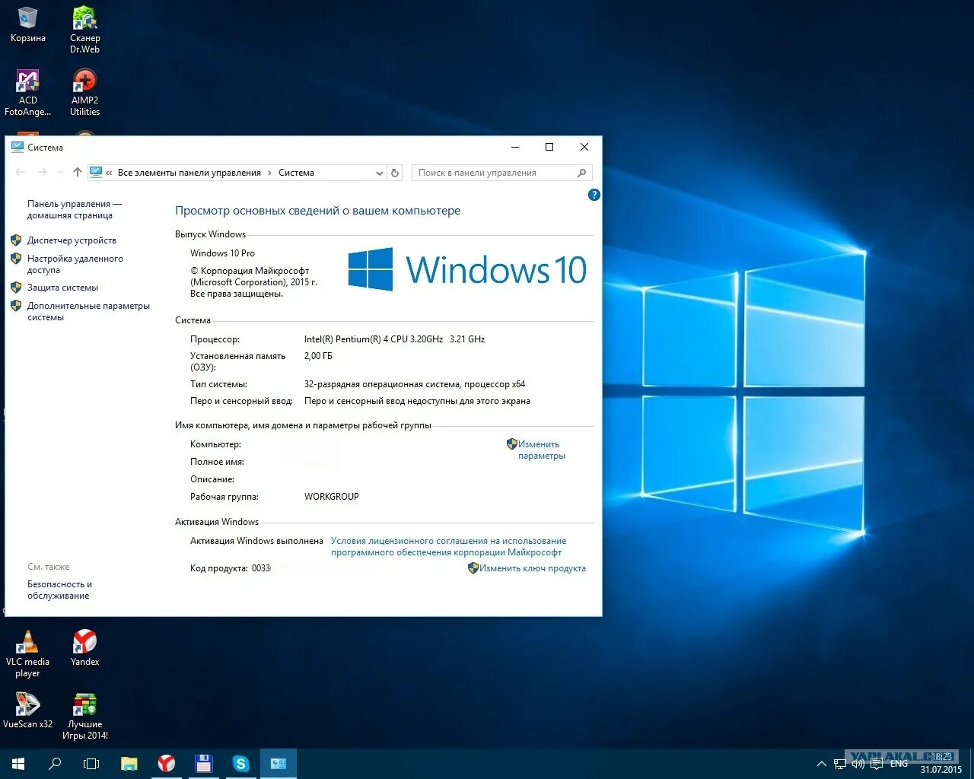Go forward with the navigation arrow

(x=43, y=173)
